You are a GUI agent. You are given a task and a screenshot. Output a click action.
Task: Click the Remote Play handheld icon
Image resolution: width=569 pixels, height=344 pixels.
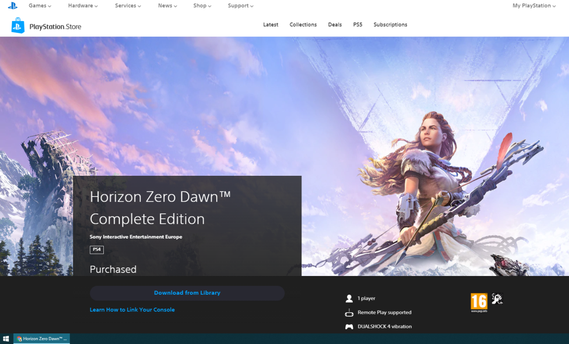click(x=349, y=312)
